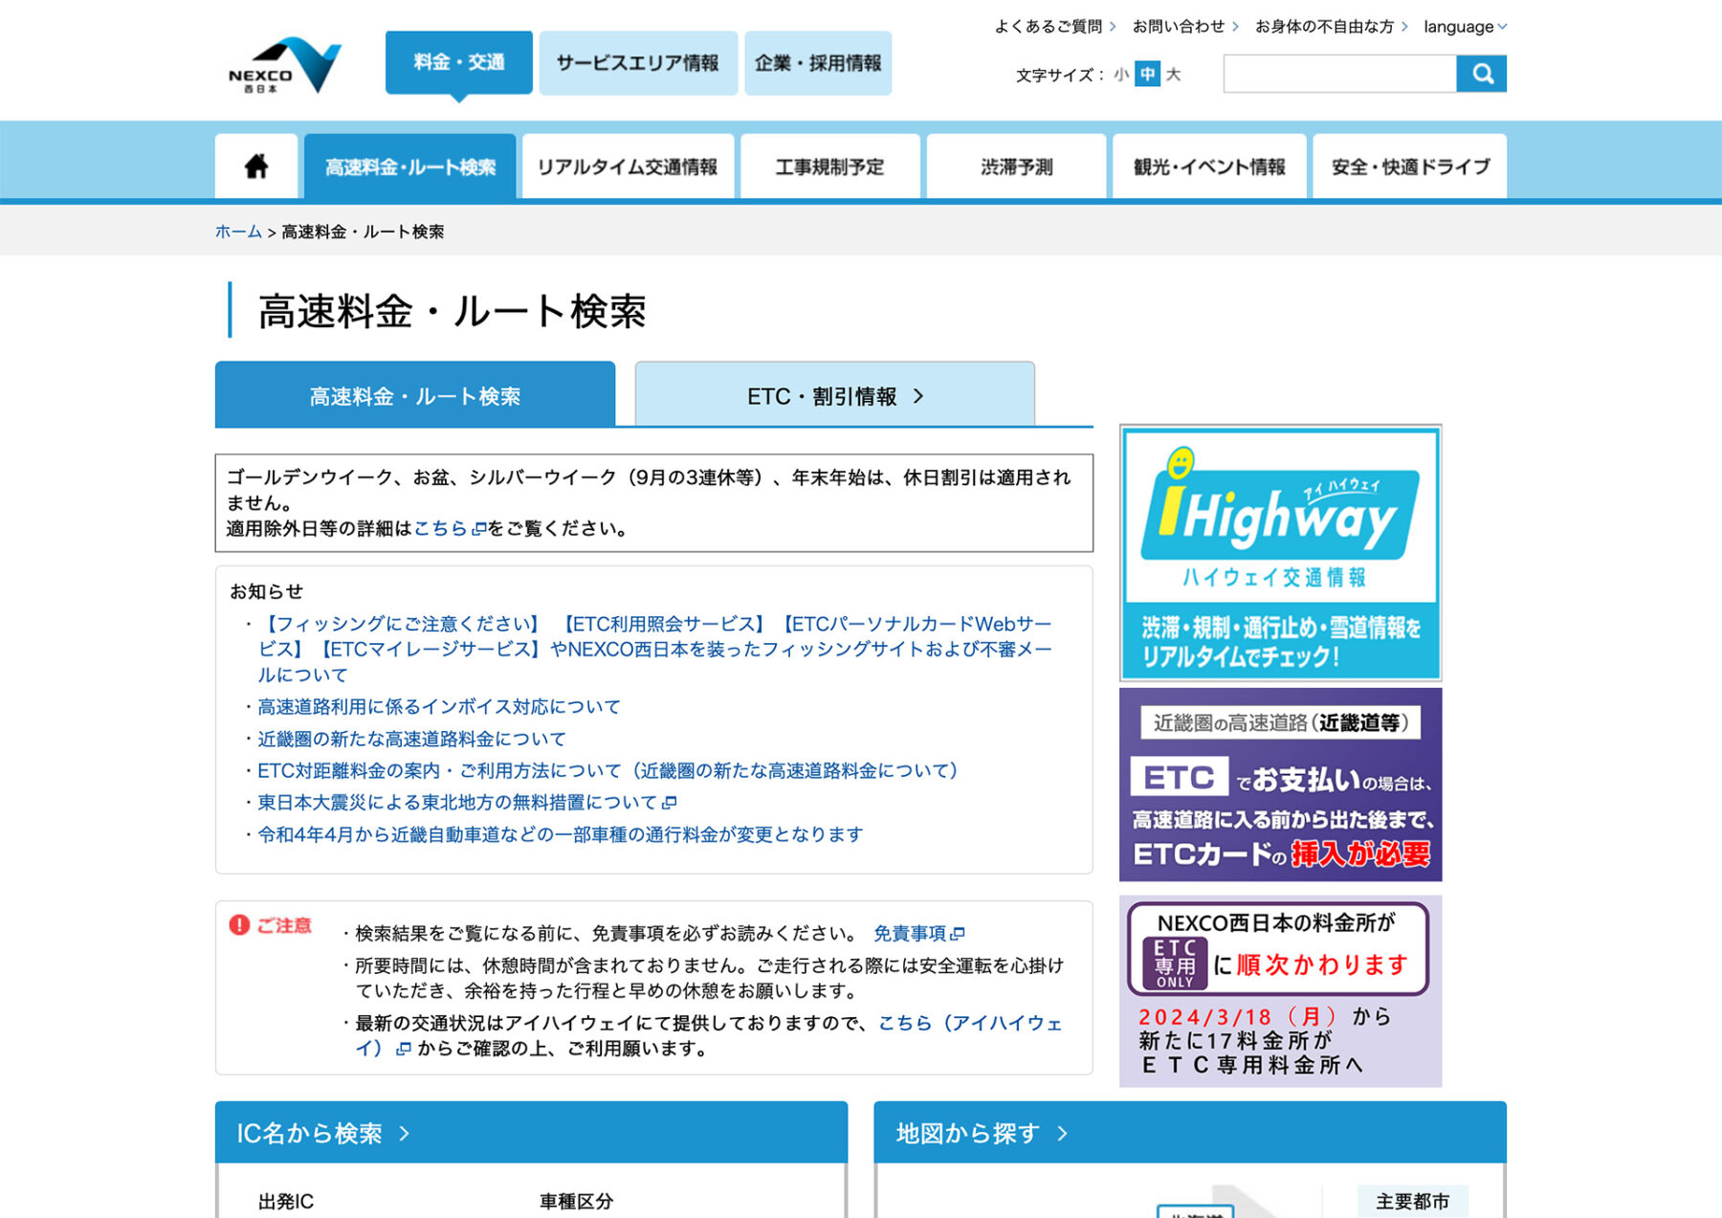Viewport: 1722px width, 1218px height.
Task: Click the NEXCO West Japan logo
Action: point(284,65)
